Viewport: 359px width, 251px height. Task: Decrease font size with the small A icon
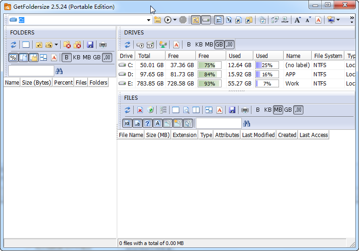308,20
